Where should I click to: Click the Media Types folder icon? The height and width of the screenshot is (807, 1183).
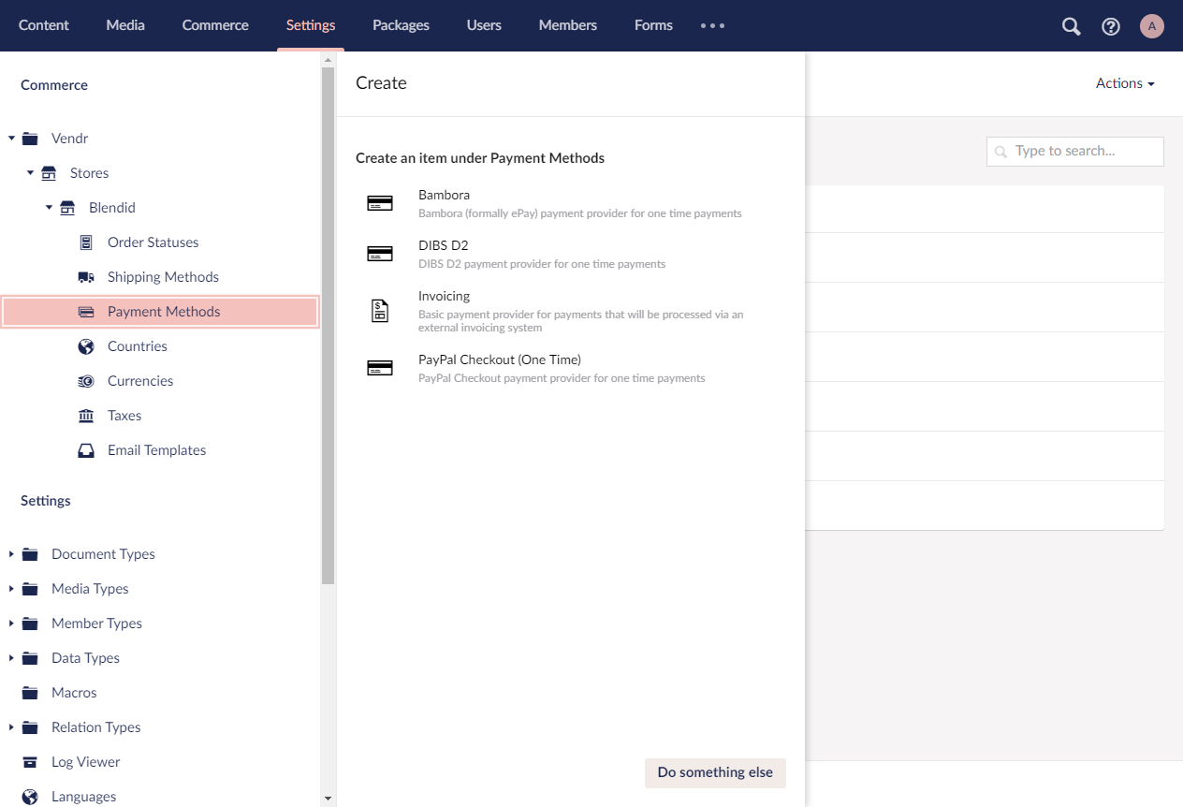(30, 589)
